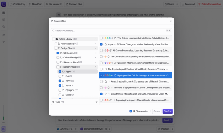Click the magnifier icon in search bar

pyautogui.click(x=53, y=31)
